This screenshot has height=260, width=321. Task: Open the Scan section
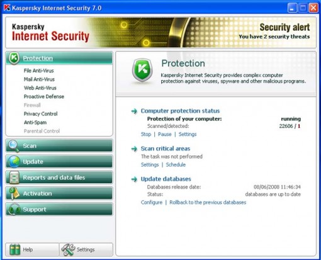coord(59,145)
